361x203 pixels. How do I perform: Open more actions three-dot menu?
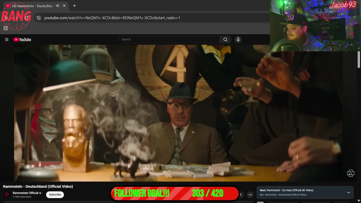[x=250, y=195]
